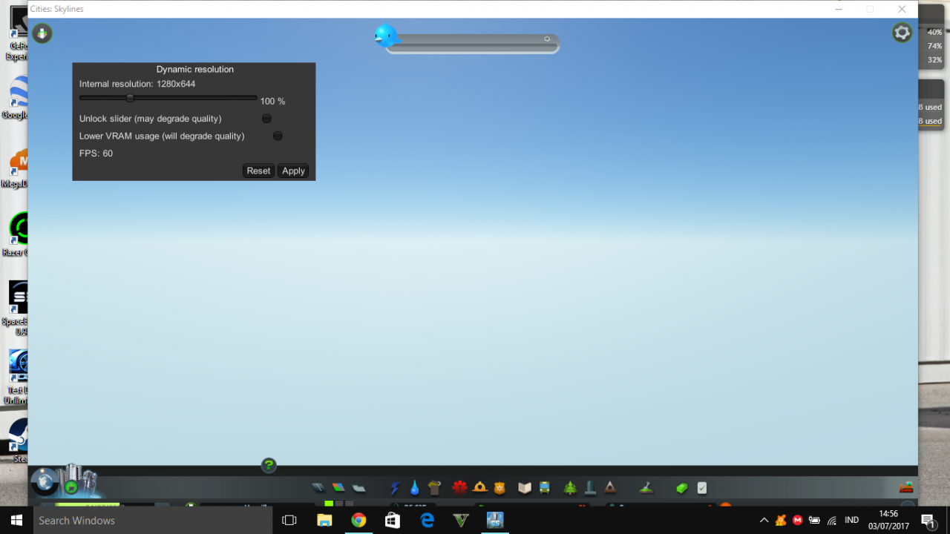Open the Electricity build menu
950x534 pixels.
395,488
